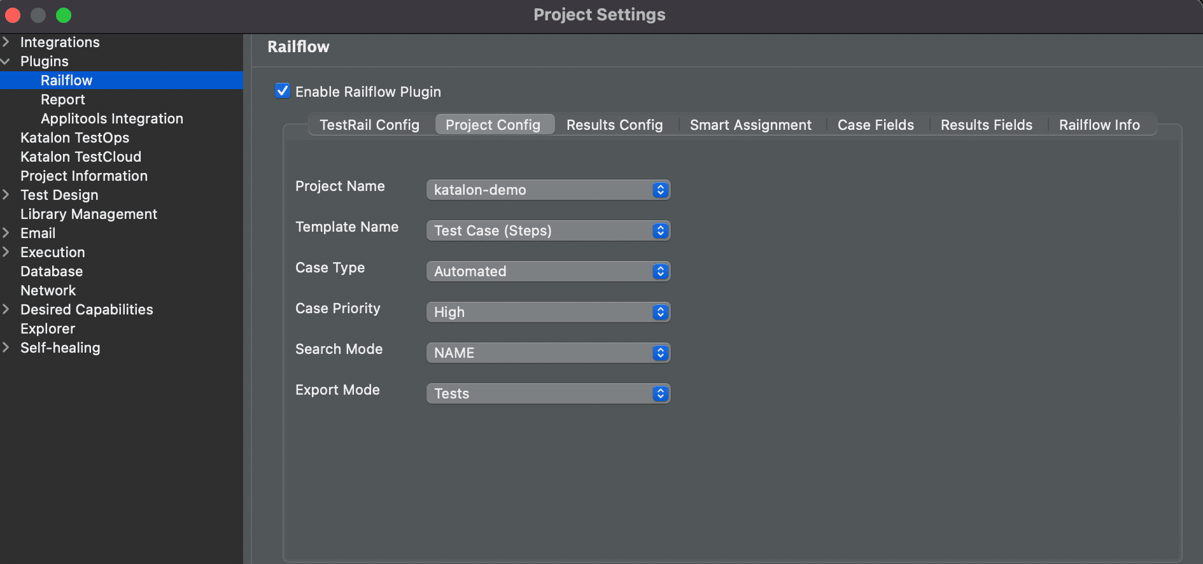Click the Execution label
This screenshot has height=564, width=1203.
tap(53, 252)
